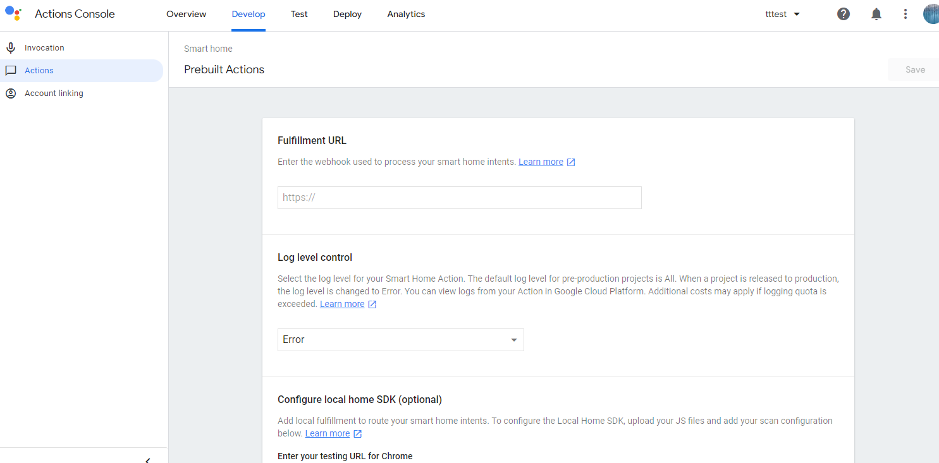Open Account linking in the sidebar
The height and width of the screenshot is (463, 939).
[82, 93]
